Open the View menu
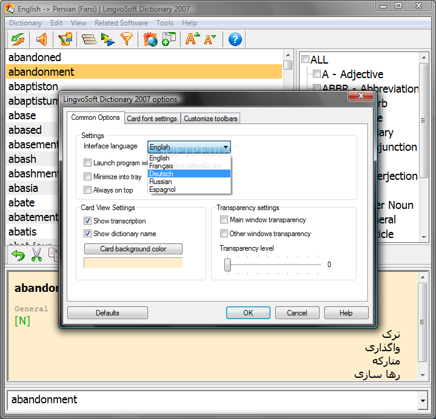The image size is (436, 419). [78, 23]
